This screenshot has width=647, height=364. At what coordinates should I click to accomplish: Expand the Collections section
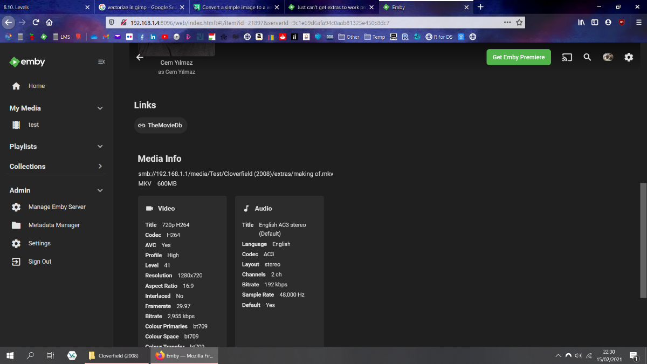100,166
